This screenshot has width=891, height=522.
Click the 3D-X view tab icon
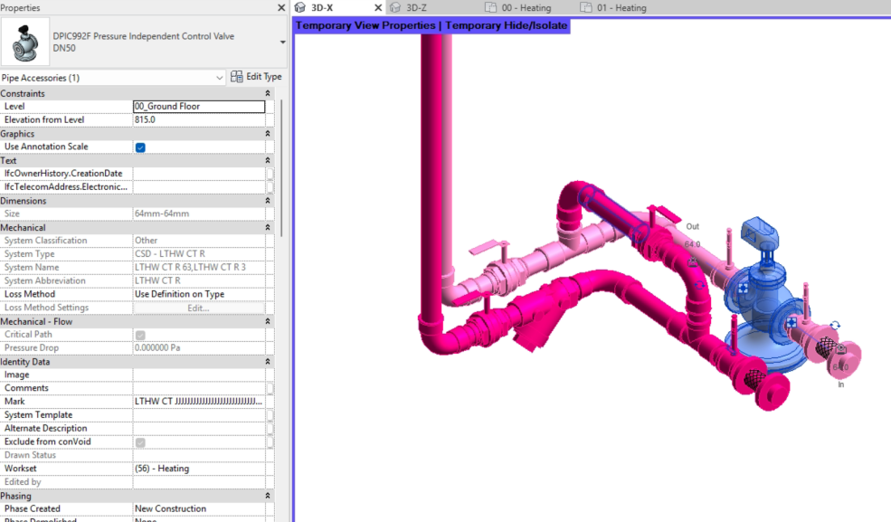pyautogui.click(x=300, y=8)
